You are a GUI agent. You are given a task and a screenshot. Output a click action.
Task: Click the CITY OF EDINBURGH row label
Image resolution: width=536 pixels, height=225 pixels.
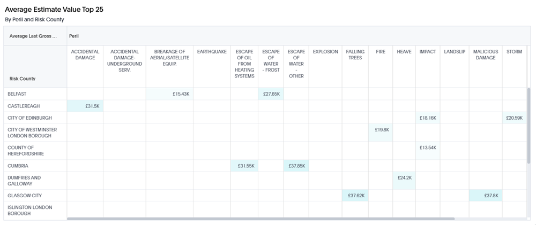click(x=29, y=118)
